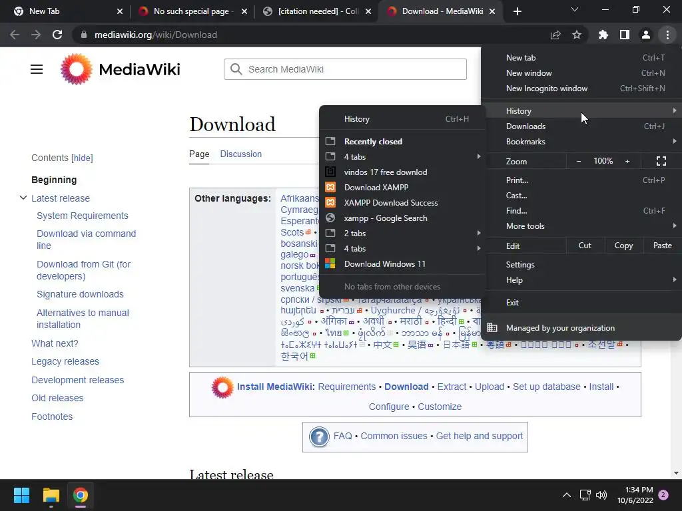Click the Paste button in Edit row
Viewport: 682px width, 511px height.
(662, 246)
